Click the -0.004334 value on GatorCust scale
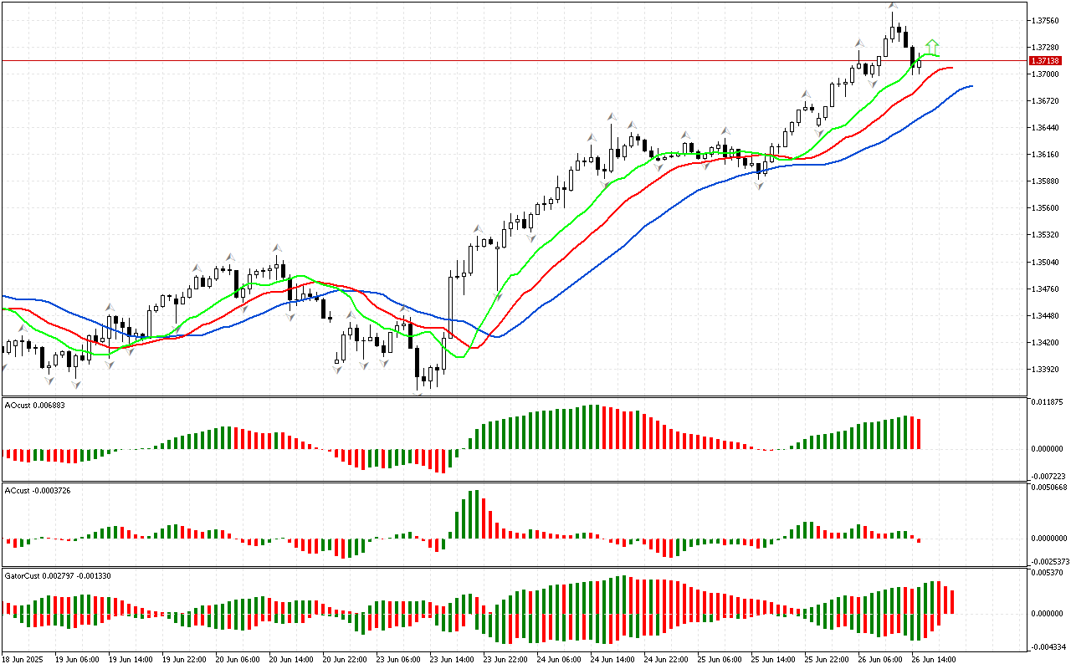The image size is (1071, 669). (1046, 646)
